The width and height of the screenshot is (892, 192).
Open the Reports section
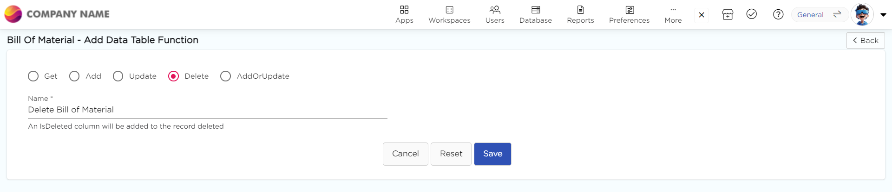coord(580,14)
